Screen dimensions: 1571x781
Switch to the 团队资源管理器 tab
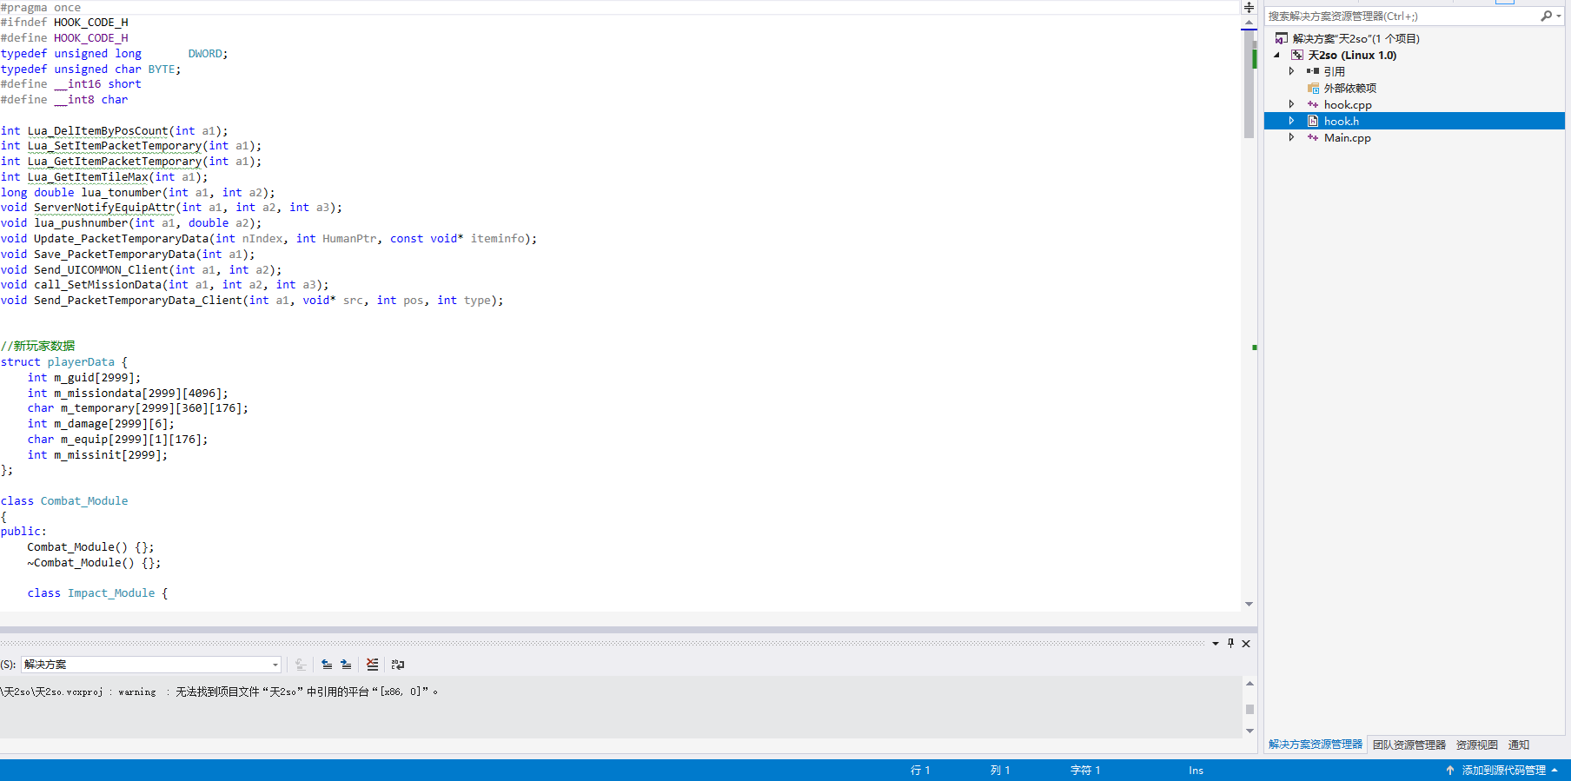coord(1409,745)
